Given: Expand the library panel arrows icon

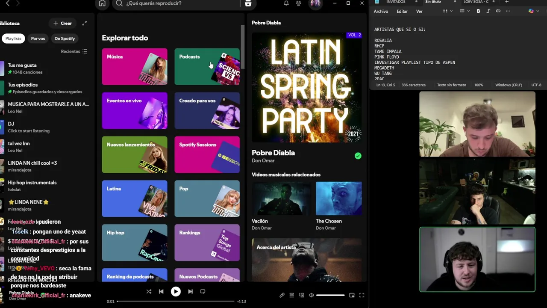Looking at the screenshot, I should 85,23.
